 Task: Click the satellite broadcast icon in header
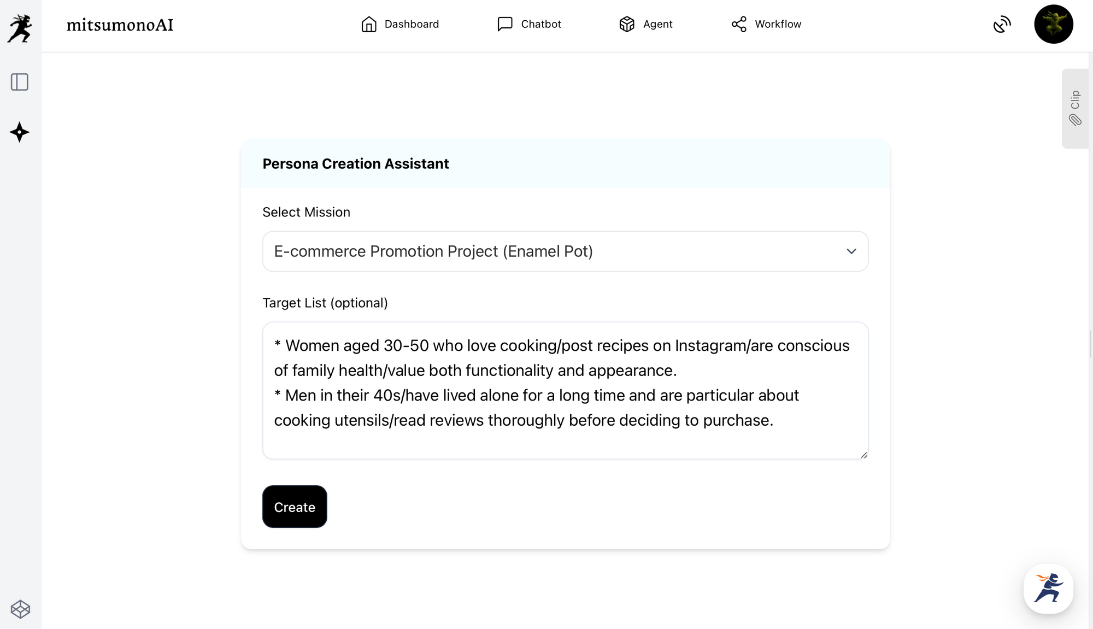tap(1002, 25)
